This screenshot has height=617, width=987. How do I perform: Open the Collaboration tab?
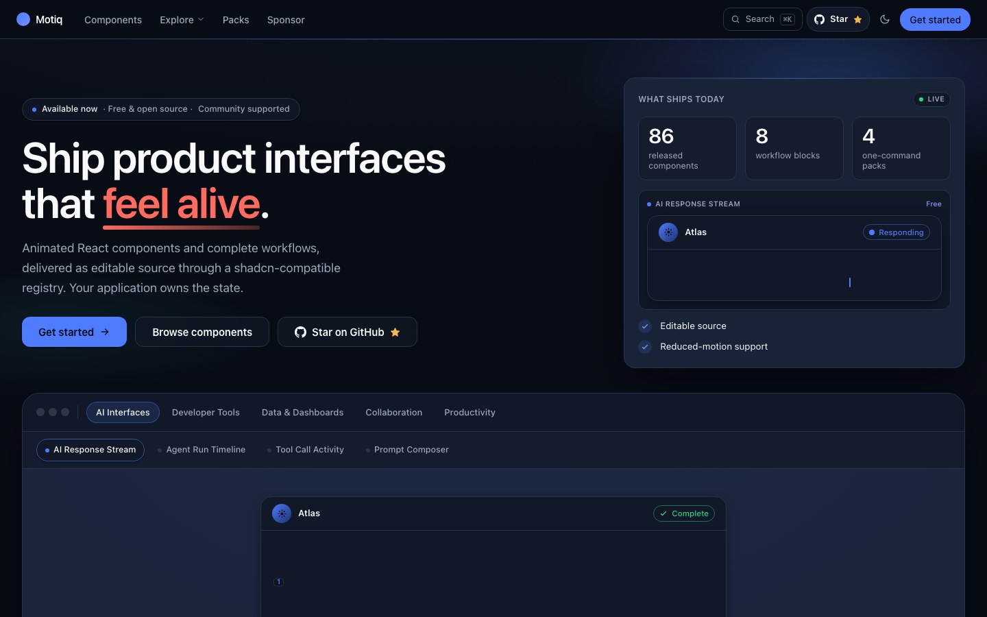point(393,412)
